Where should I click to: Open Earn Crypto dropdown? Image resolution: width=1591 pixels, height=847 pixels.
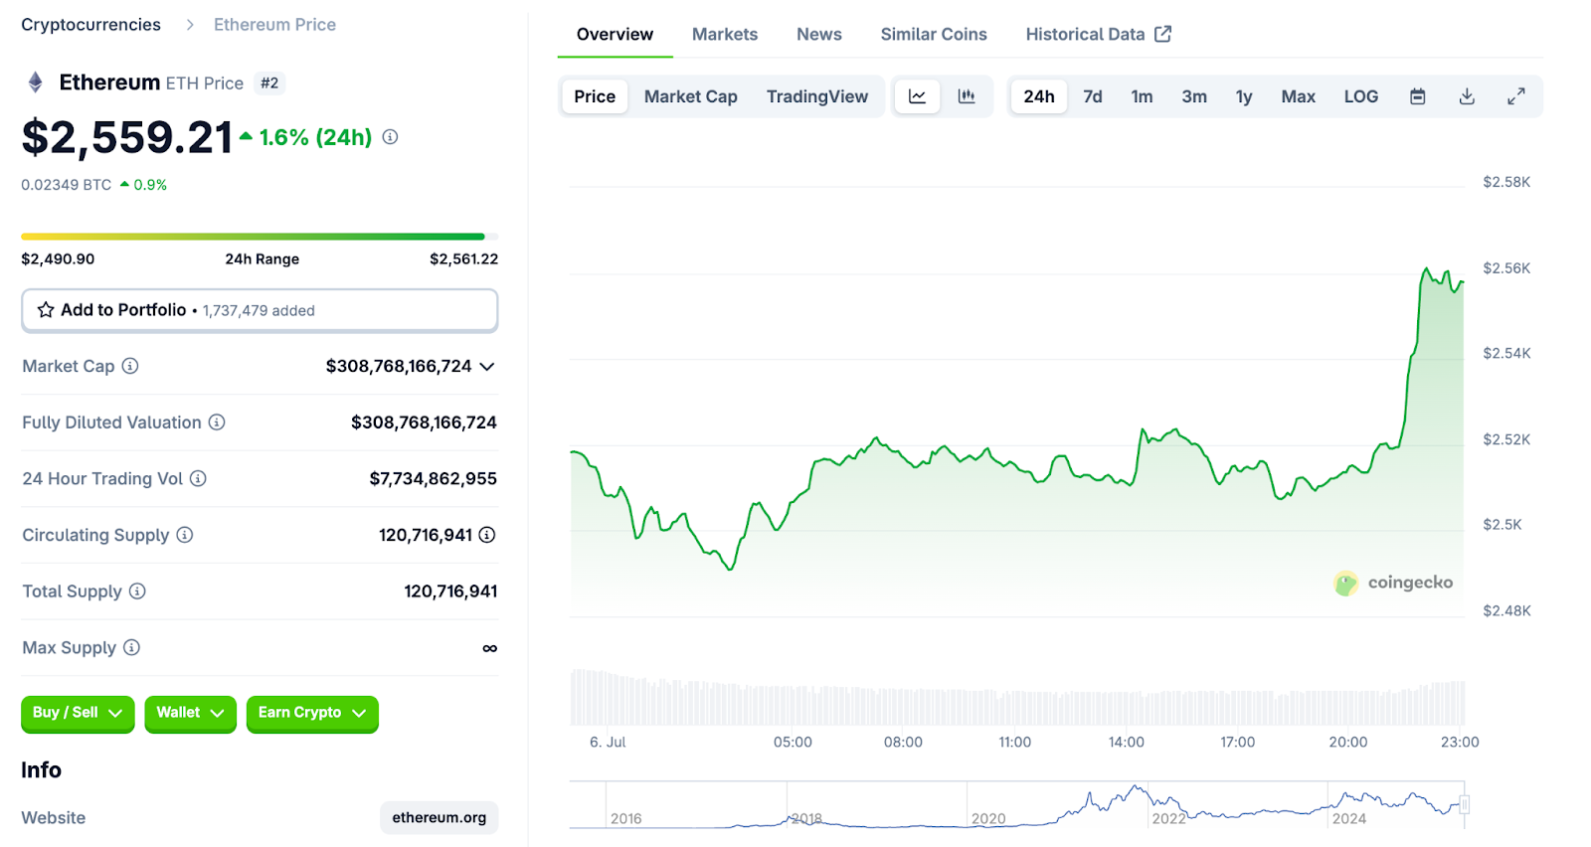312,713
